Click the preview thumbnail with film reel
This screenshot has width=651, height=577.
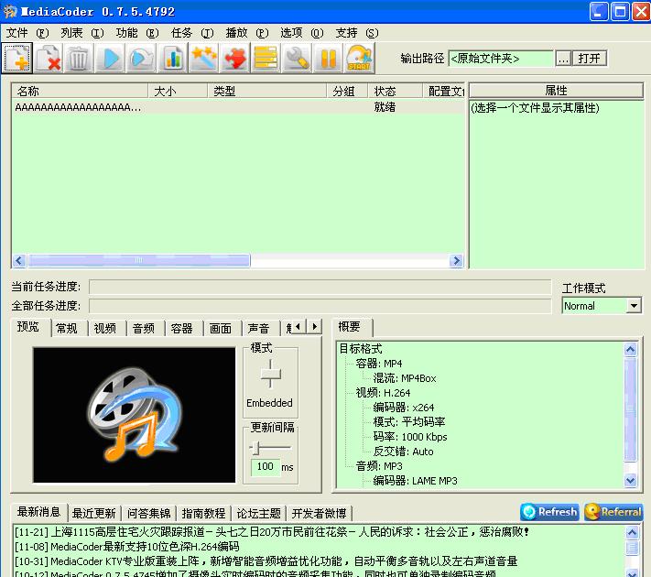(134, 415)
